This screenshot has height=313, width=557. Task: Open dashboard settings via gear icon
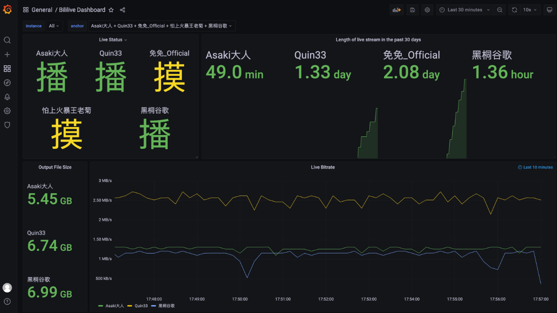tap(427, 9)
